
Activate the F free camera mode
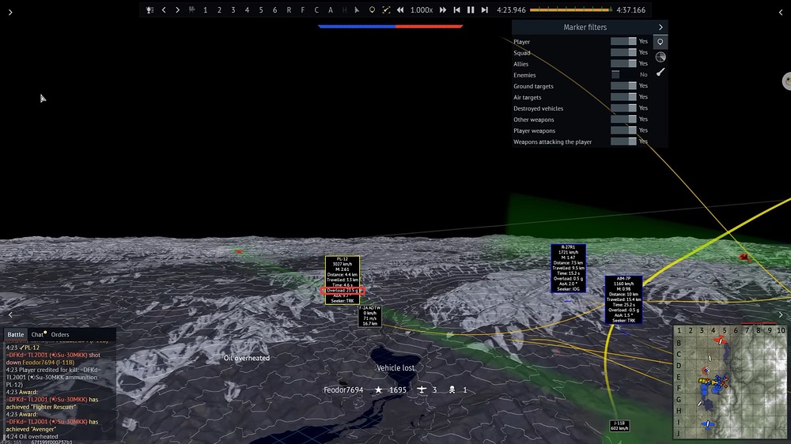pyautogui.click(x=303, y=10)
